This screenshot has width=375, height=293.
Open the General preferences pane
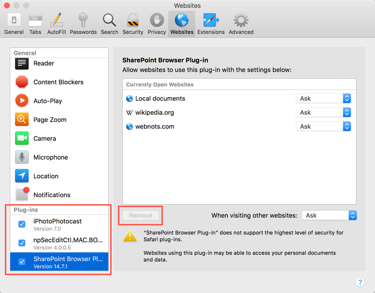(x=14, y=24)
